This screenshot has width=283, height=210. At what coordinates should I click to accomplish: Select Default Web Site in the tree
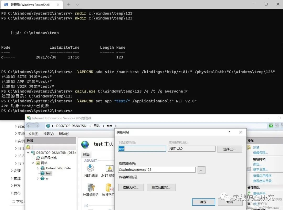(58, 168)
